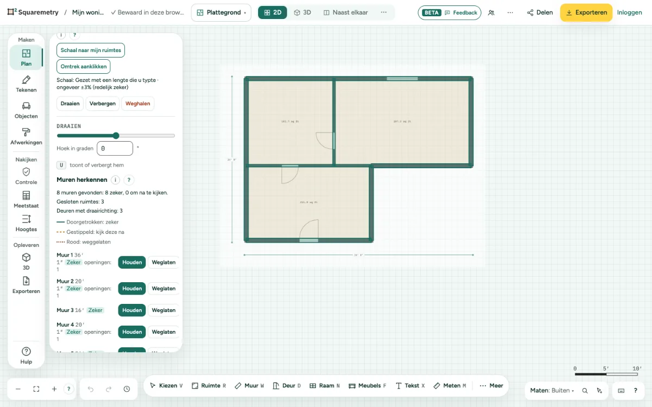Image resolution: width=652 pixels, height=407 pixels.
Task: Select the 2D view tab
Action: 273,12
